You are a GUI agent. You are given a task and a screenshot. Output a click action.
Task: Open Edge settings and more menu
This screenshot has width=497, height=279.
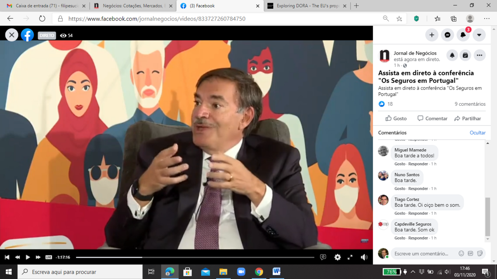pyautogui.click(x=487, y=19)
